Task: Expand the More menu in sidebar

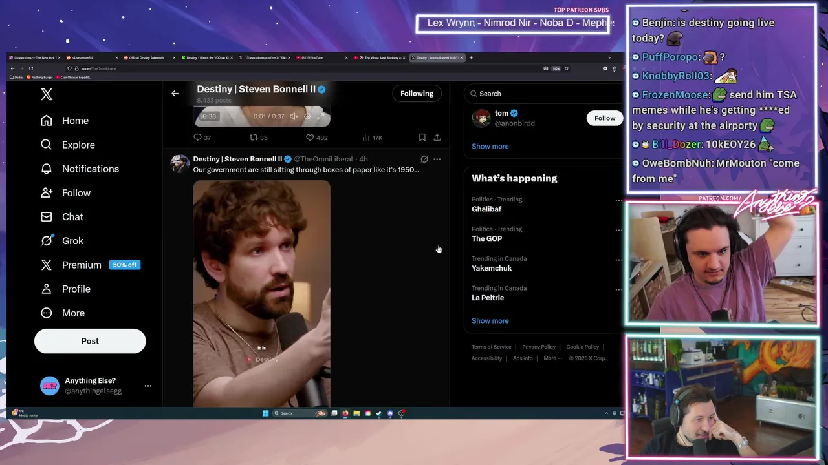Action: (x=63, y=313)
